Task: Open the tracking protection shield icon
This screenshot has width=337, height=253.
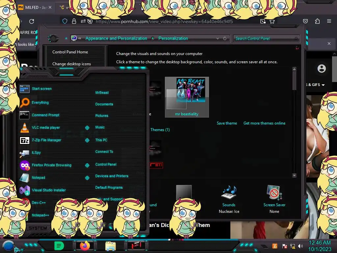Action: (65, 21)
